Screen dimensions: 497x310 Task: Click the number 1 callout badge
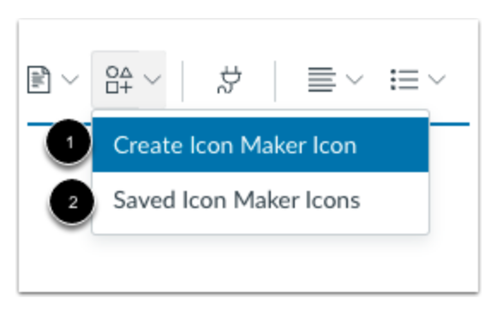point(69,142)
